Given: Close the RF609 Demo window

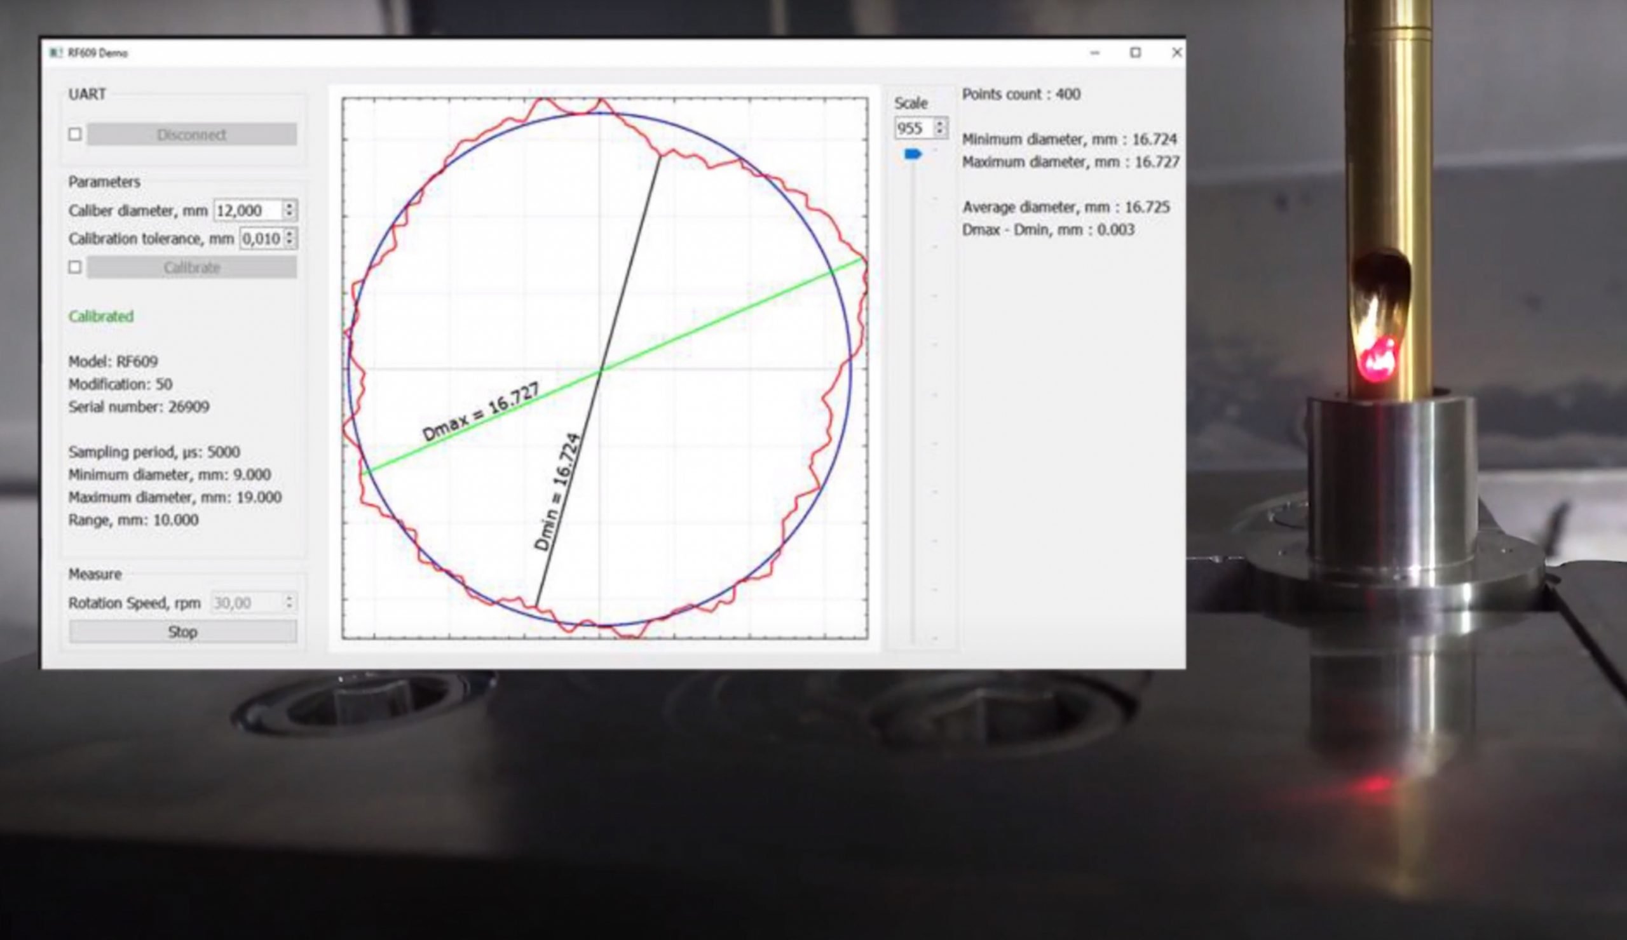Looking at the screenshot, I should tap(1176, 53).
